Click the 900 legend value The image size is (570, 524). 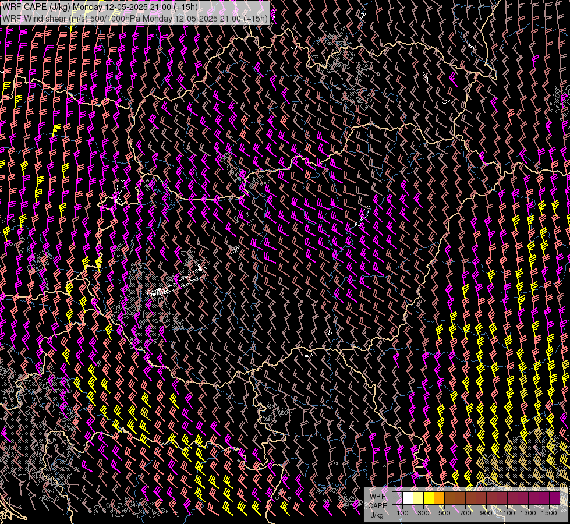pyautogui.click(x=486, y=513)
